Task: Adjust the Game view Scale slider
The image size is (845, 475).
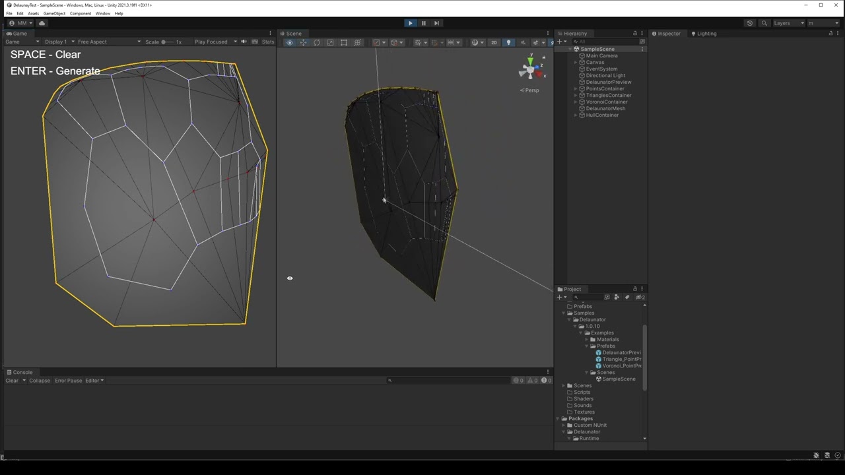Action: [x=164, y=42]
